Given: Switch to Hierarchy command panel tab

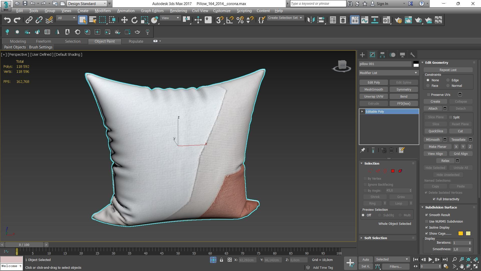Looking at the screenshot, I should (x=382, y=55).
